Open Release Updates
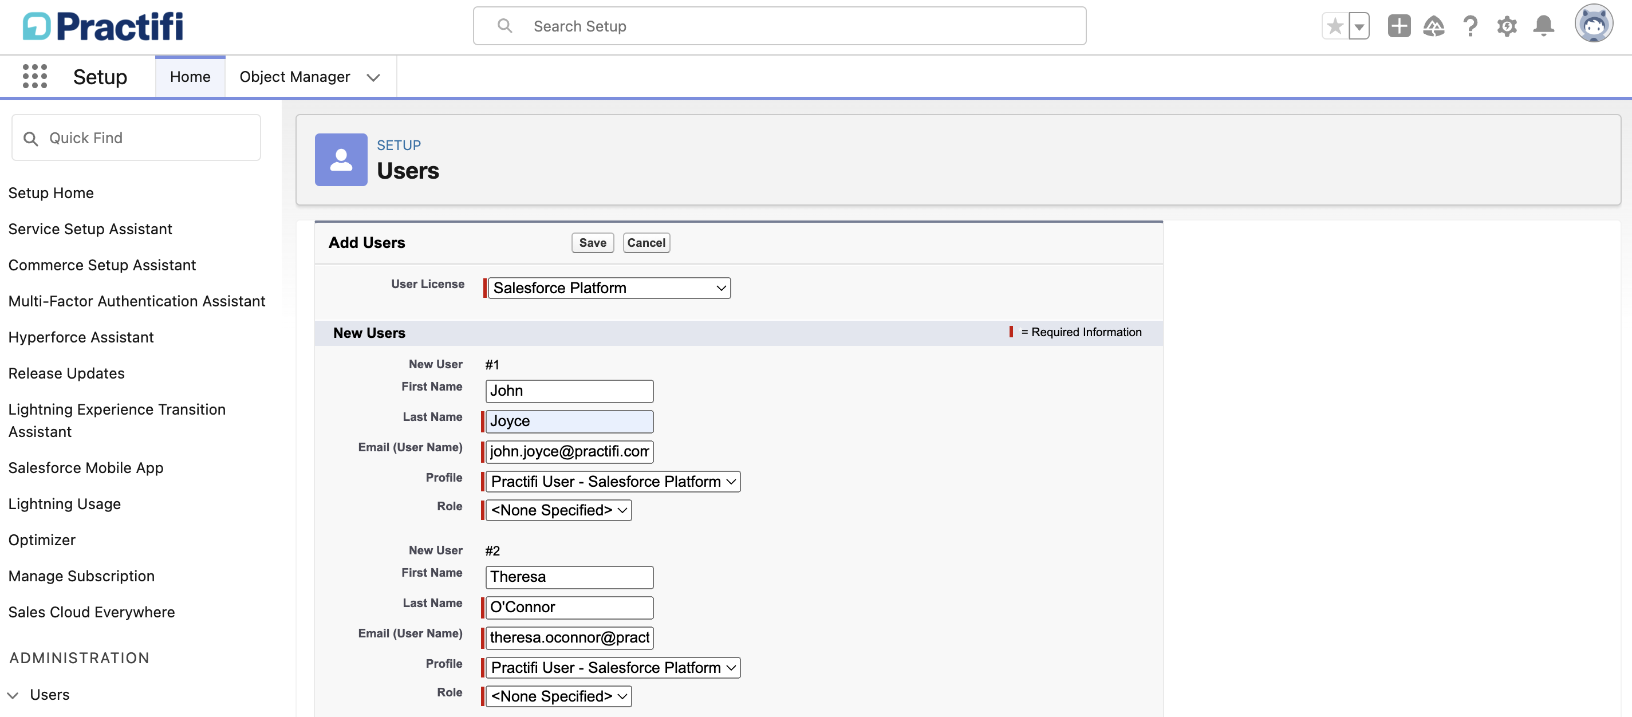The image size is (1632, 717). [x=66, y=373]
